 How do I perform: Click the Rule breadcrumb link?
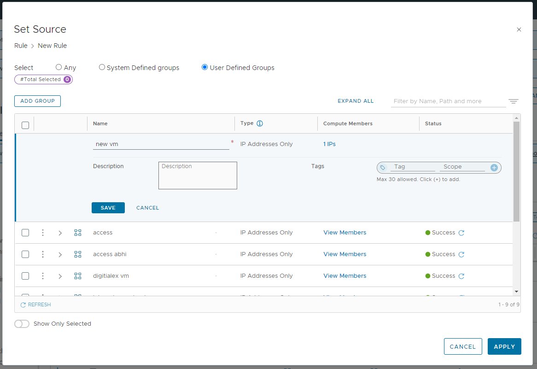pyautogui.click(x=21, y=46)
